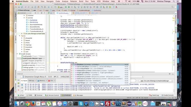Click the Project panel settings gear icon
This screenshot has height=107, width=191.
click(41, 13)
